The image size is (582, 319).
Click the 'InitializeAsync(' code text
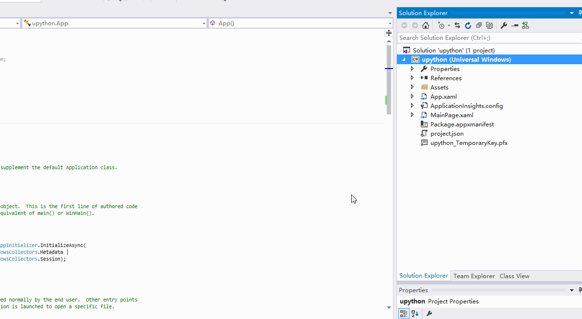[63, 245]
